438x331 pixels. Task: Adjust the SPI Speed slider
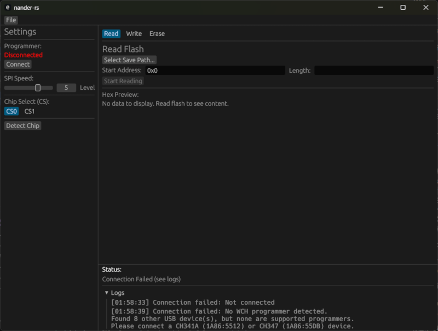point(38,88)
